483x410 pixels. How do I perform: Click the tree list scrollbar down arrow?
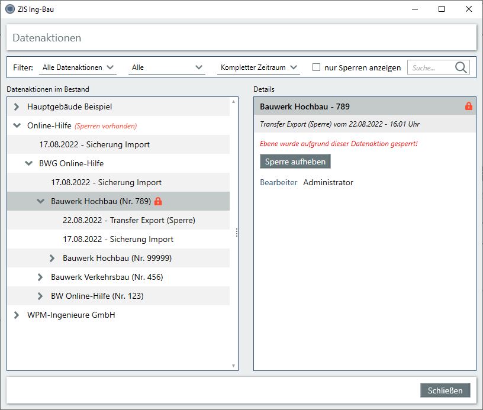click(x=233, y=366)
